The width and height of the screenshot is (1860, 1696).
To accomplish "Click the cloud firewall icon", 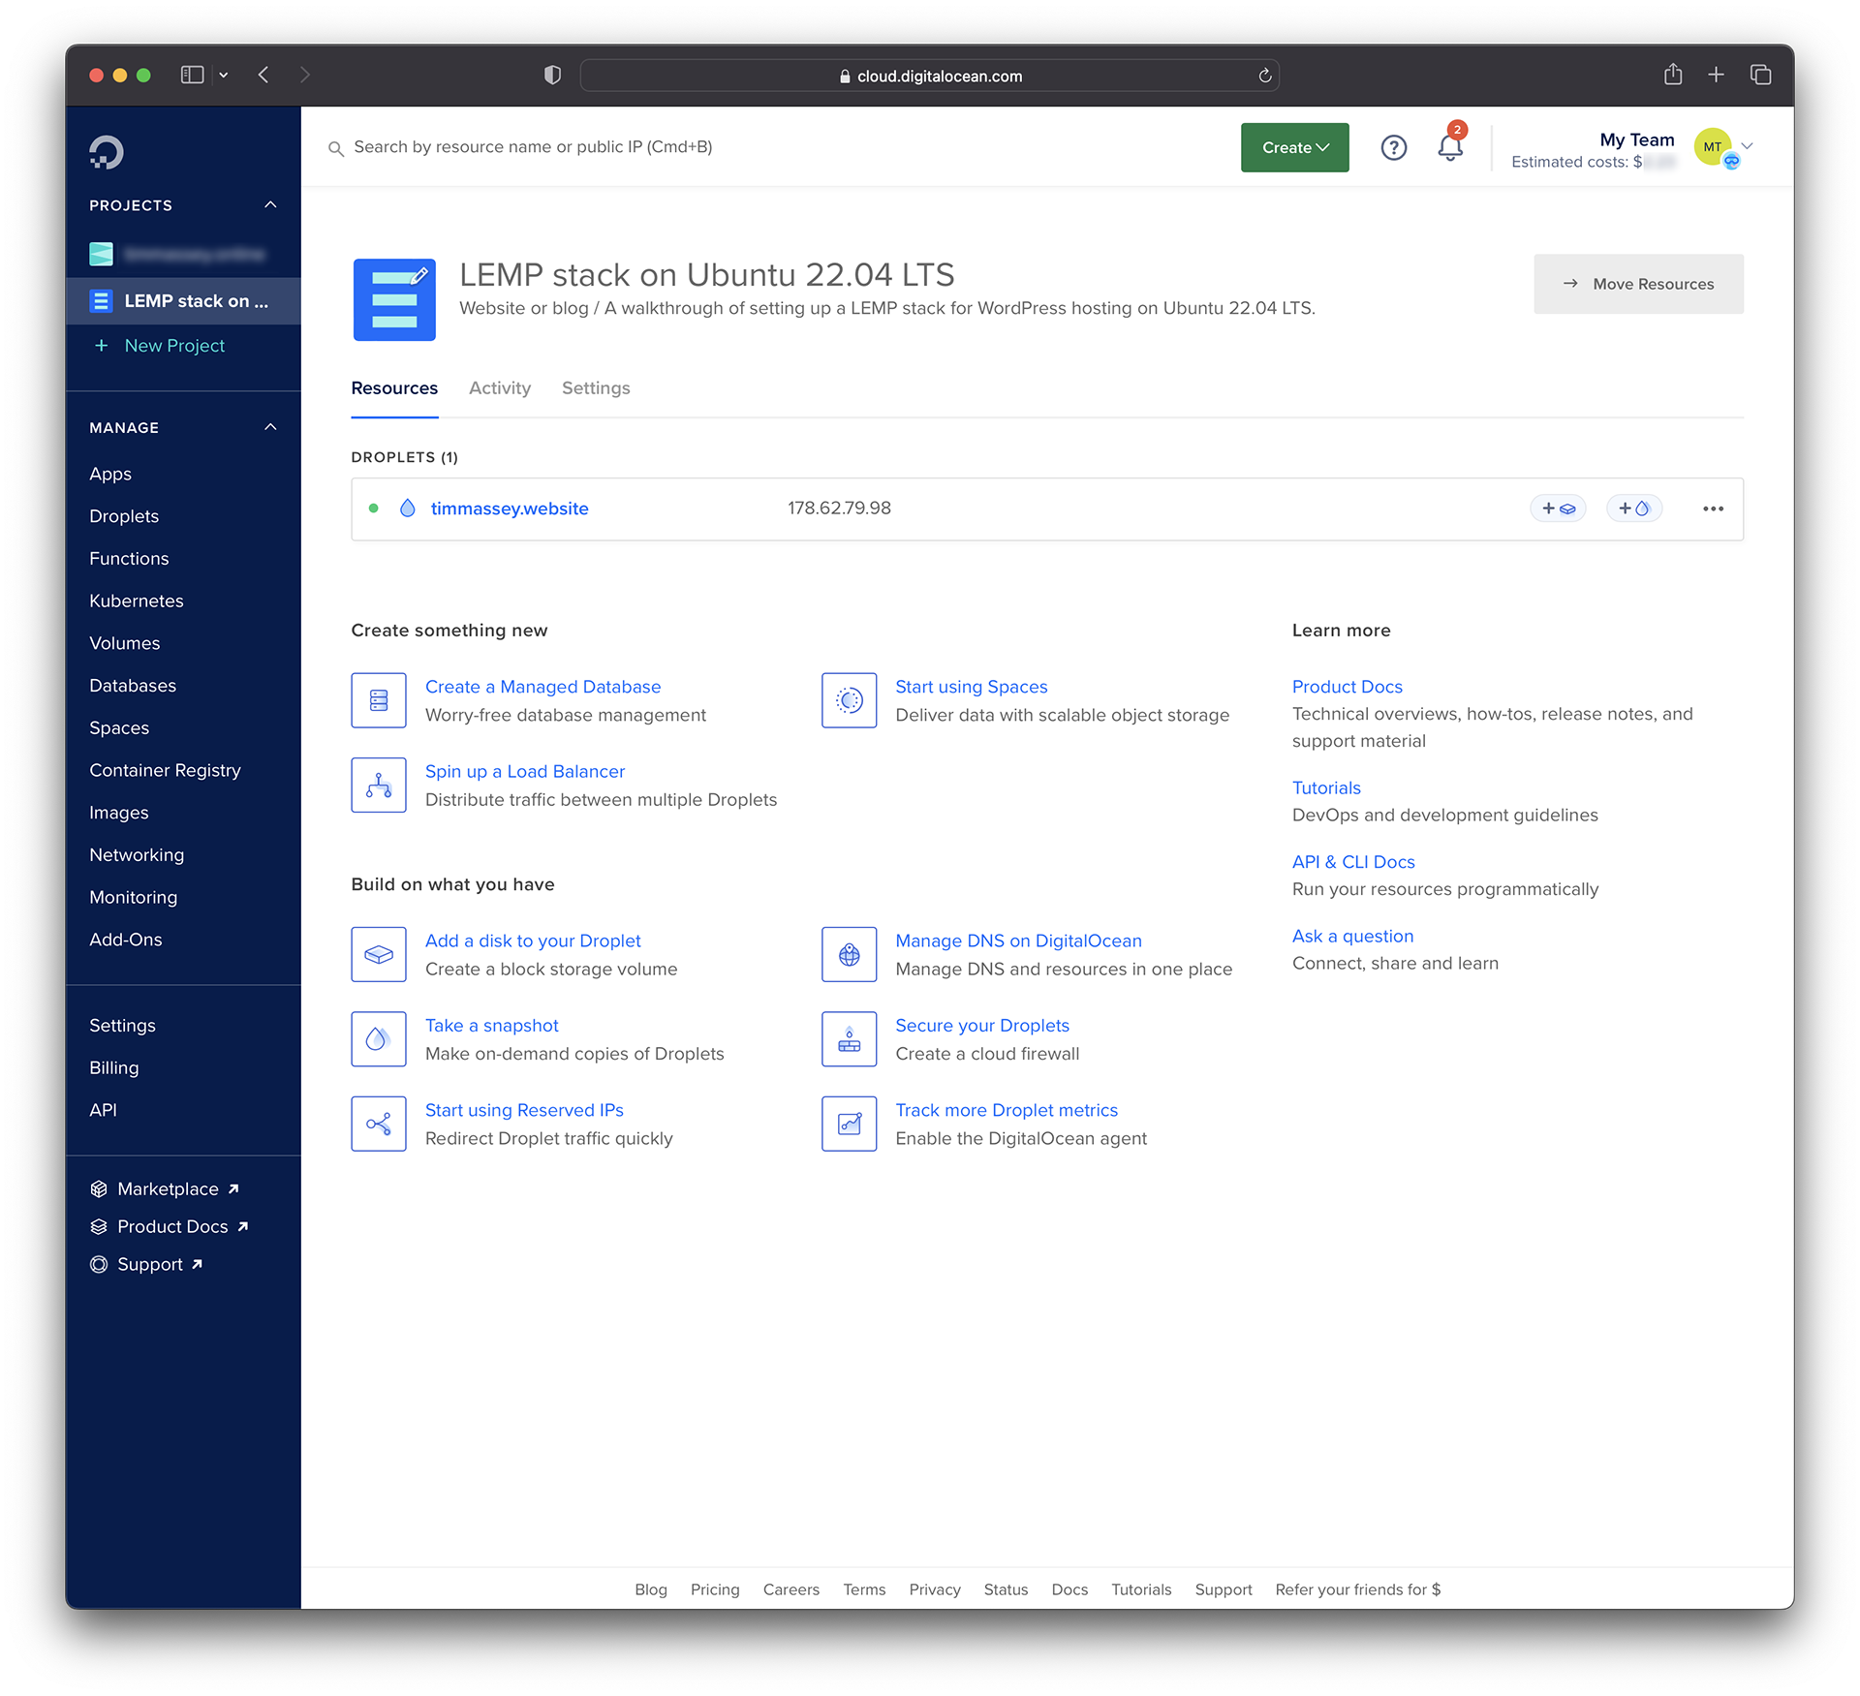I will (x=850, y=1039).
